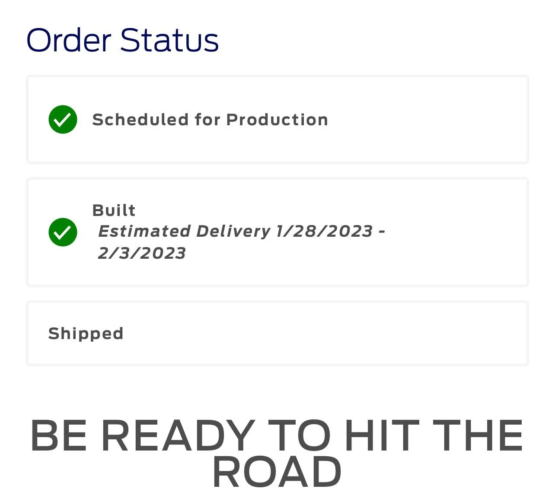Click the word Scheduled in the first card

[x=140, y=120]
